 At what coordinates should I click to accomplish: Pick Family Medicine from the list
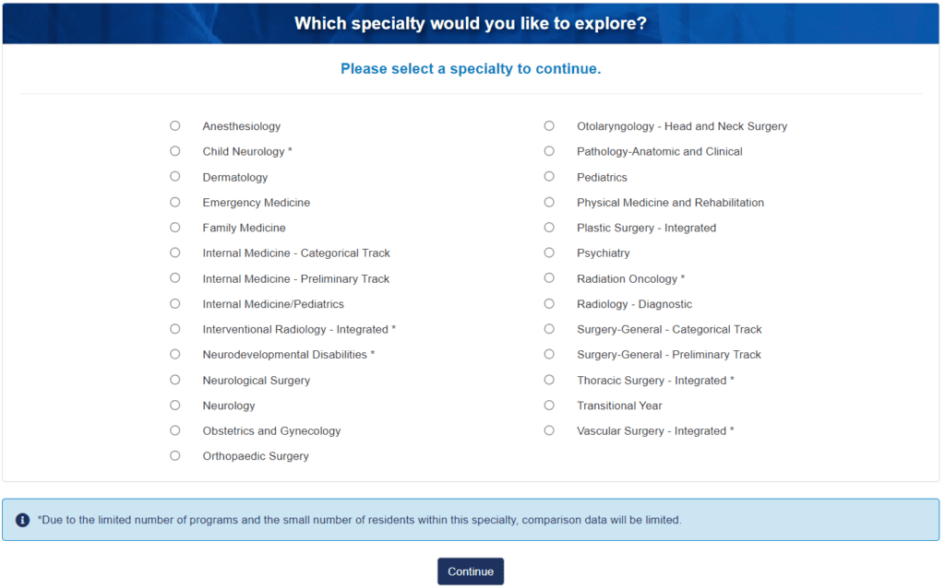pos(174,227)
